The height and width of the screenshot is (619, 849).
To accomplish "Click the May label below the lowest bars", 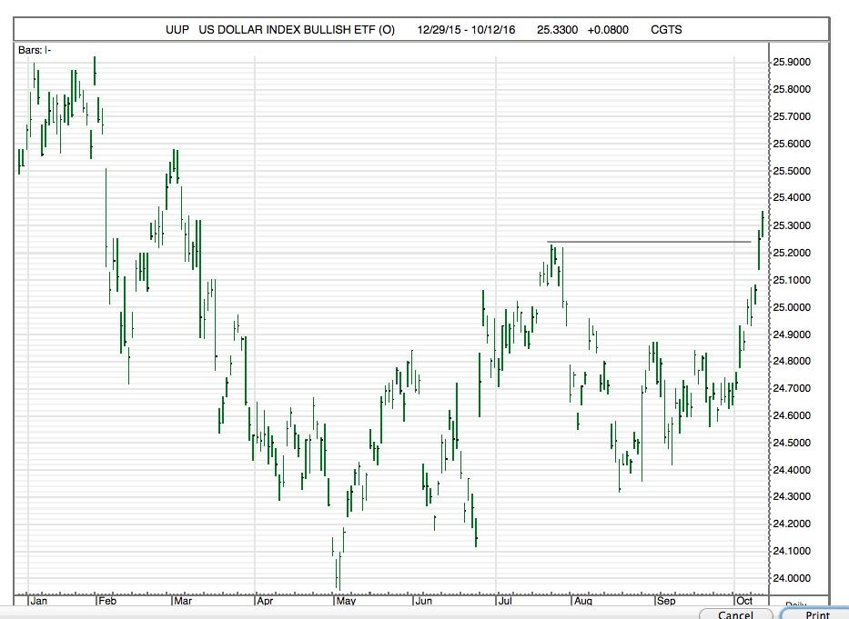I will [349, 601].
